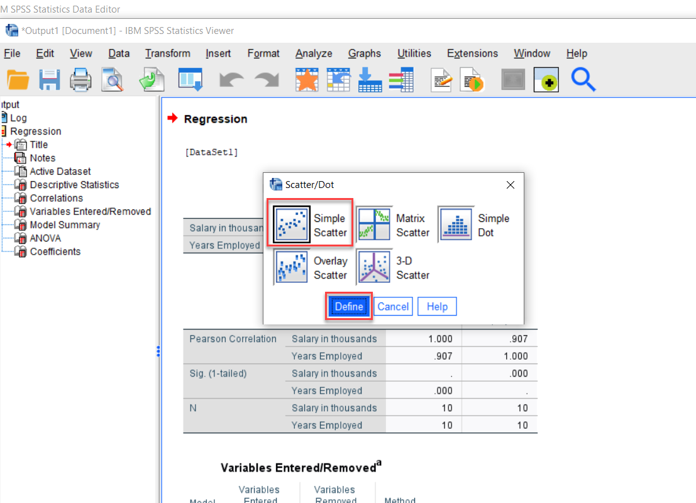Viewport: 696px width, 503px height.
Task: Open the Utilities menu
Action: click(414, 53)
